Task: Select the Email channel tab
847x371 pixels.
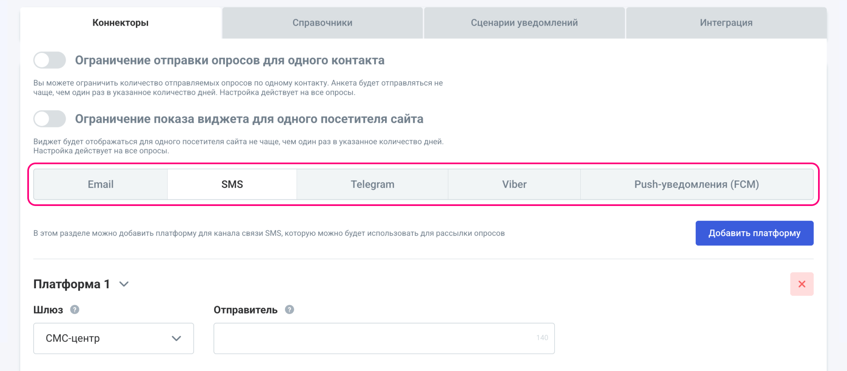Action: pyautogui.click(x=100, y=184)
